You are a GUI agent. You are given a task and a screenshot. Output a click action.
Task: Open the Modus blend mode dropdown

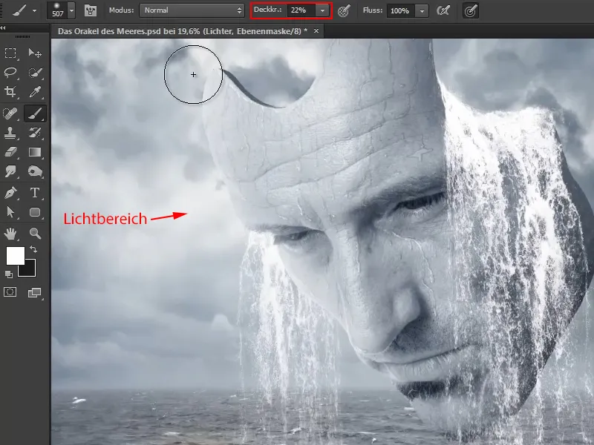(192, 10)
